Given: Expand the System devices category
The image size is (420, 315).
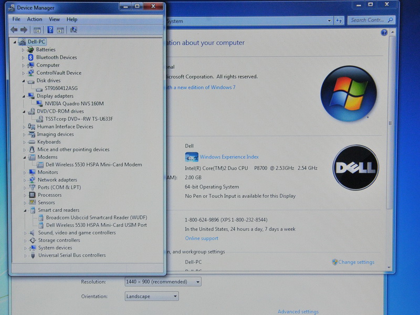Looking at the screenshot, I should [25, 248].
